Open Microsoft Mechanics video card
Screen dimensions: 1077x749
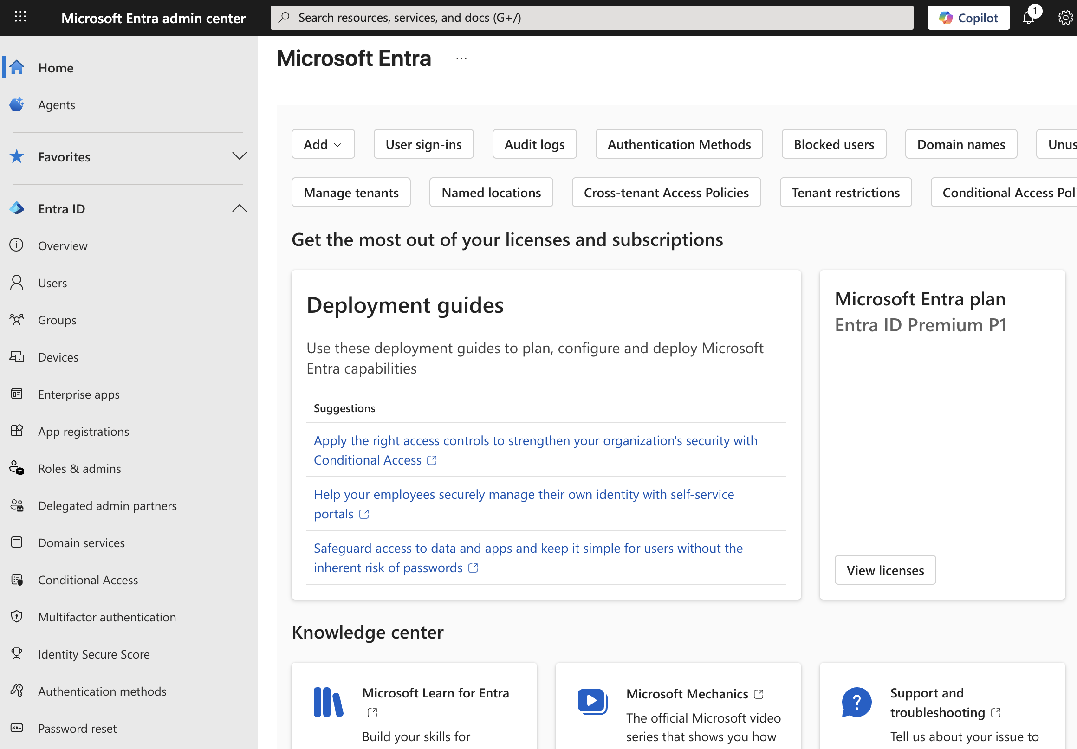coord(687,694)
